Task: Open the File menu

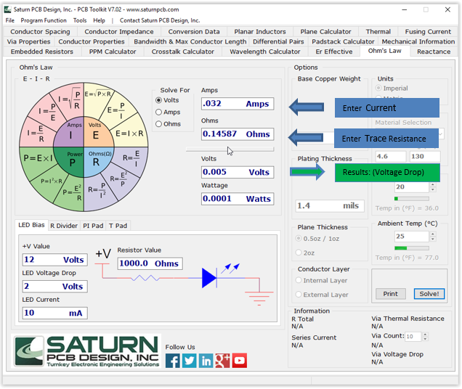Action: pos(9,20)
